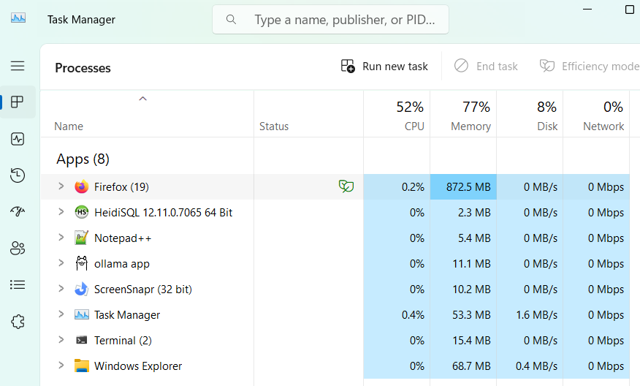
Task: Click the Run new task button
Action: click(x=384, y=67)
